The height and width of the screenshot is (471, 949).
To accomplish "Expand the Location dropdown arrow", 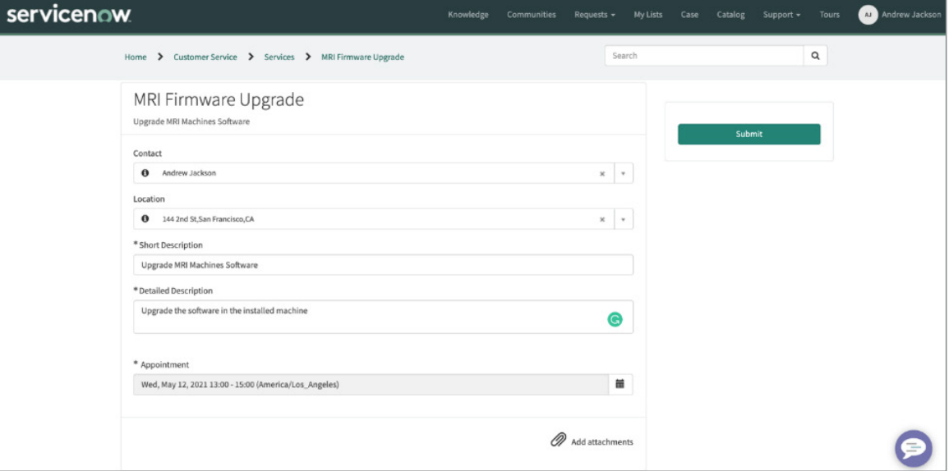I will click(623, 220).
